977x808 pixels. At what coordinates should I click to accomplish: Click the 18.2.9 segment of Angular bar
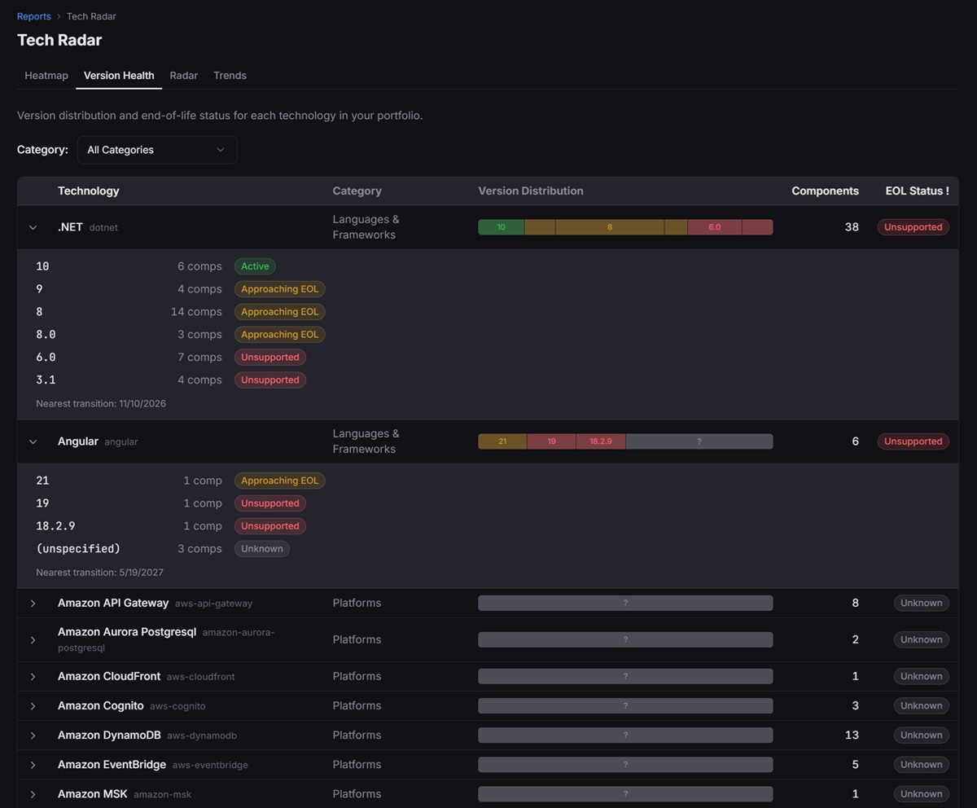[601, 441]
